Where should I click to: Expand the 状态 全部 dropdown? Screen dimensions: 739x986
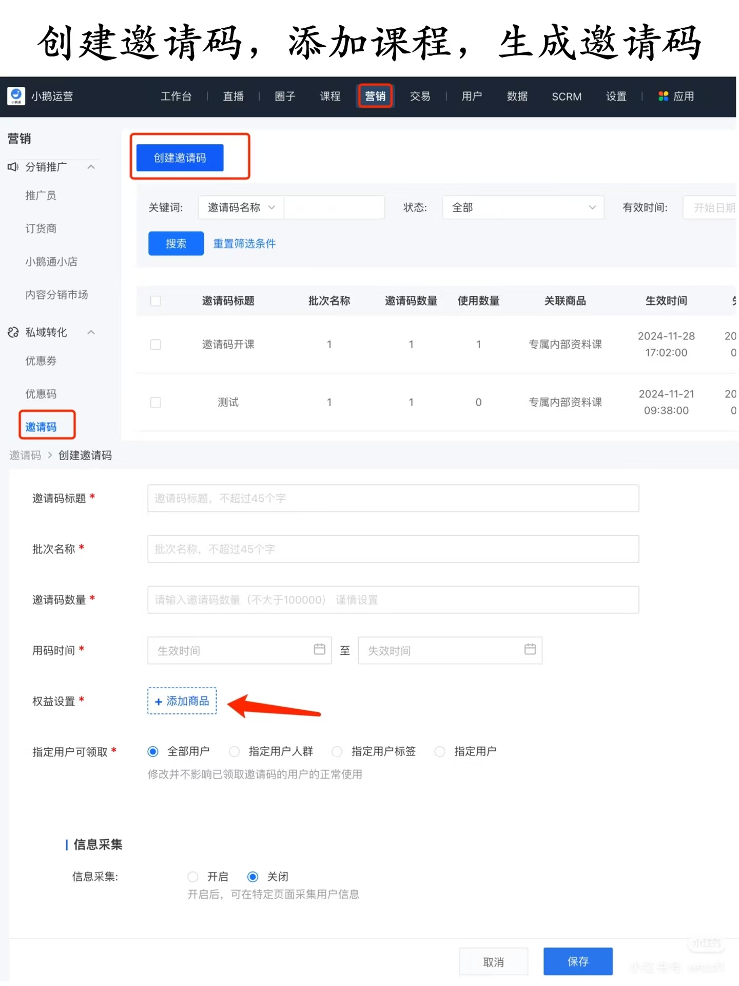522,207
